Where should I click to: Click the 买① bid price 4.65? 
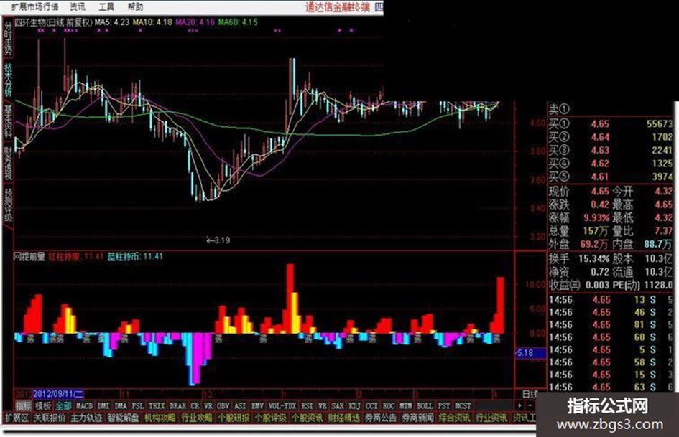(600, 124)
